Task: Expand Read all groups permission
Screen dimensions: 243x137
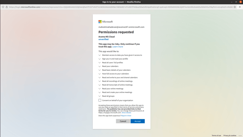Action: [x=99, y=96]
